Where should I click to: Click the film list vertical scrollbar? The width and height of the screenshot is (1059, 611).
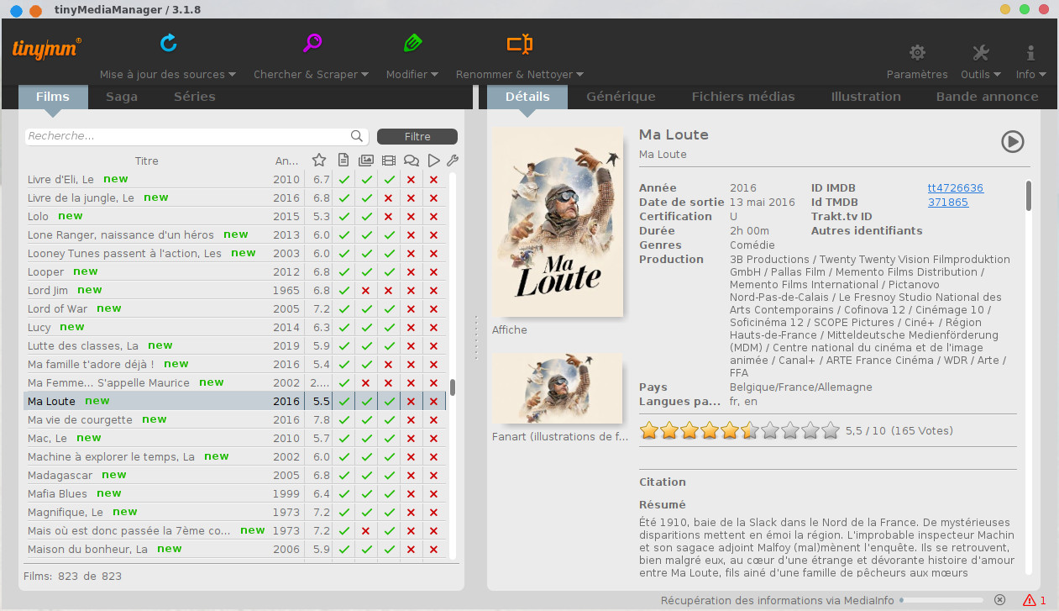pyautogui.click(x=453, y=387)
